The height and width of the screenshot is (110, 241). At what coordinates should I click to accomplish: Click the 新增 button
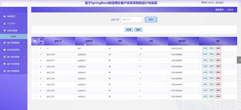click(x=129, y=30)
